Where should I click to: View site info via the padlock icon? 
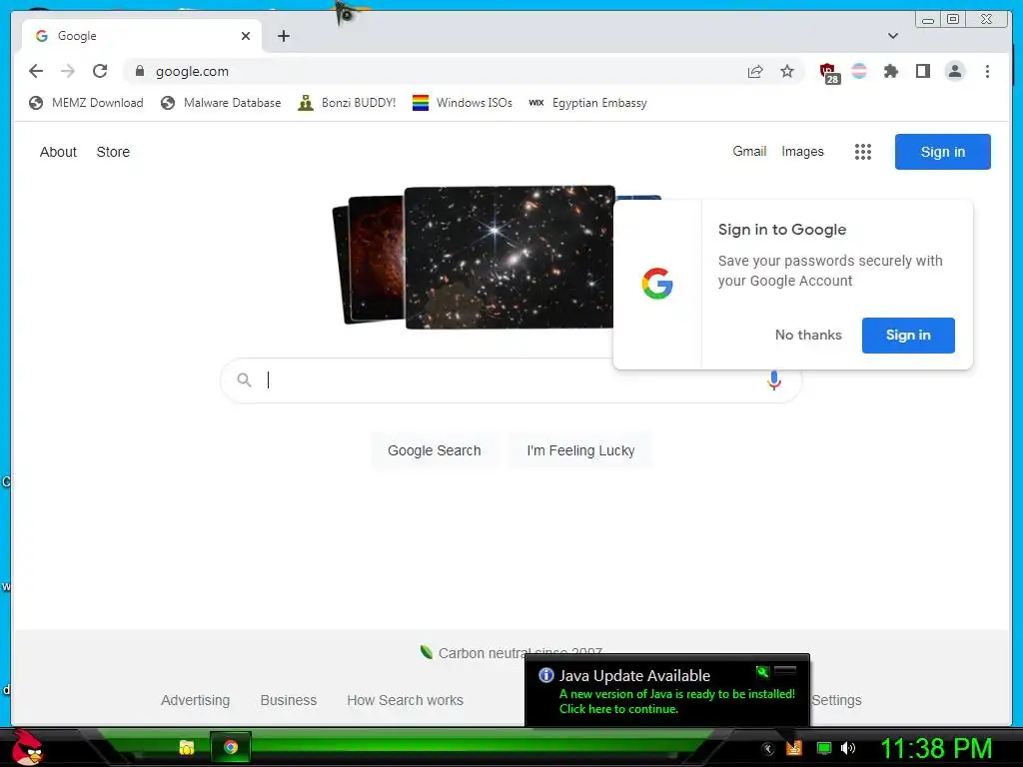pos(139,71)
